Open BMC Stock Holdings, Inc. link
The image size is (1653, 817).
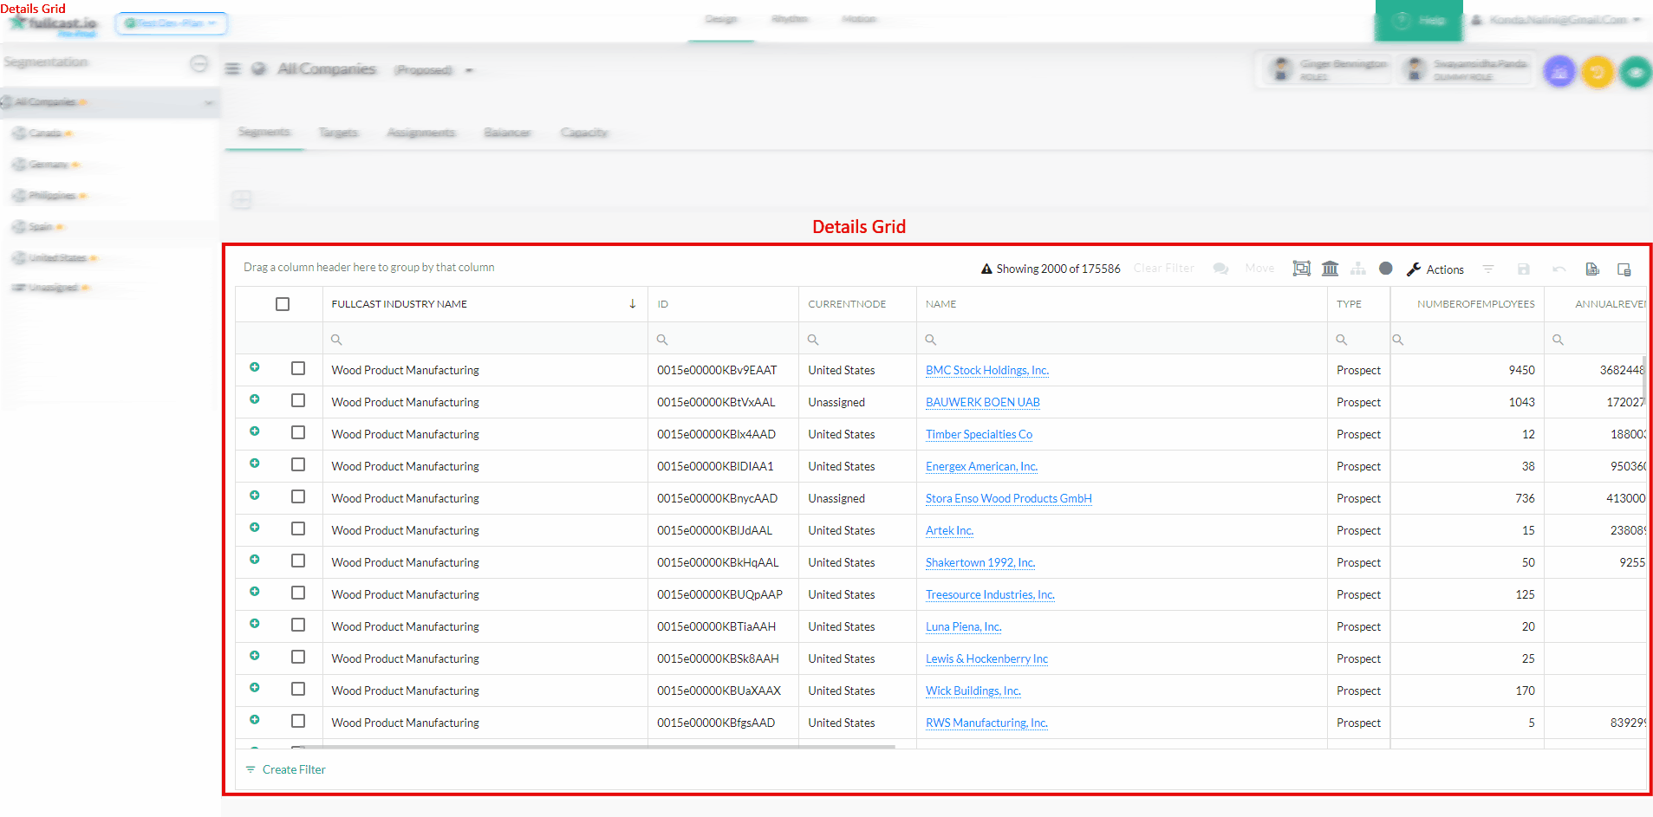[987, 370]
